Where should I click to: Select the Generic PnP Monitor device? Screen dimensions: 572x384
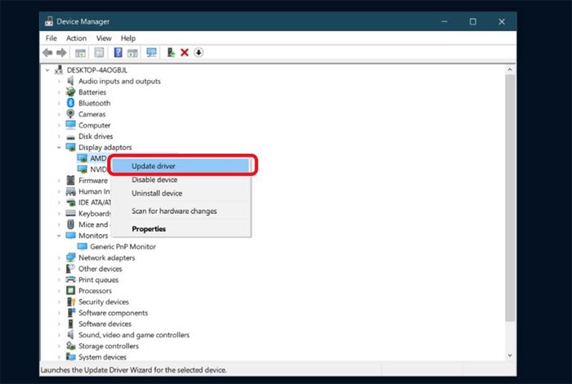tap(123, 247)
